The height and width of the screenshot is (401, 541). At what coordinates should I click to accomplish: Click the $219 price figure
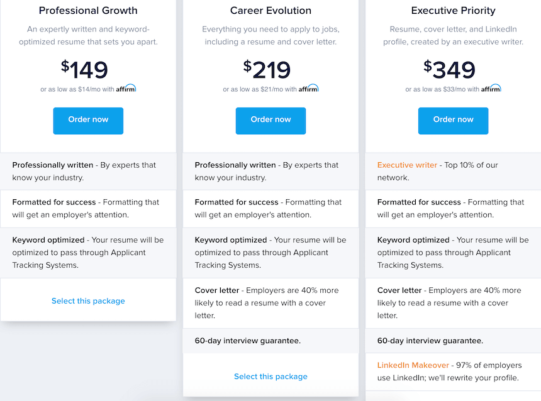coord(267,70)
